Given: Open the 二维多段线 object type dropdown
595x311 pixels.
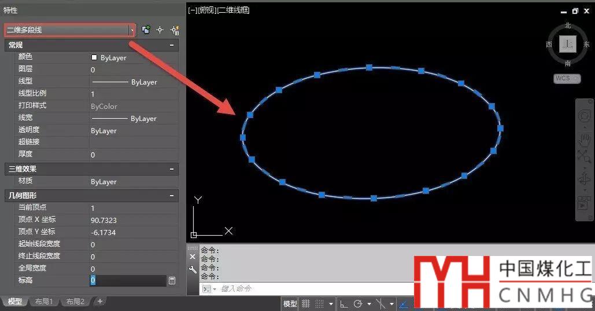Looking at the screenshot, I should click(70, 30).
